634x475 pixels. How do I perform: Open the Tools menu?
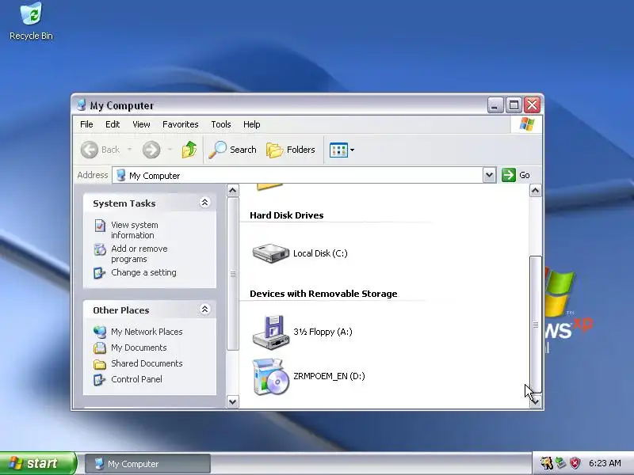pos(221,124)
